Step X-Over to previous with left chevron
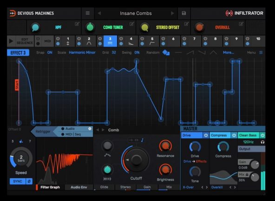 [203, 188]
